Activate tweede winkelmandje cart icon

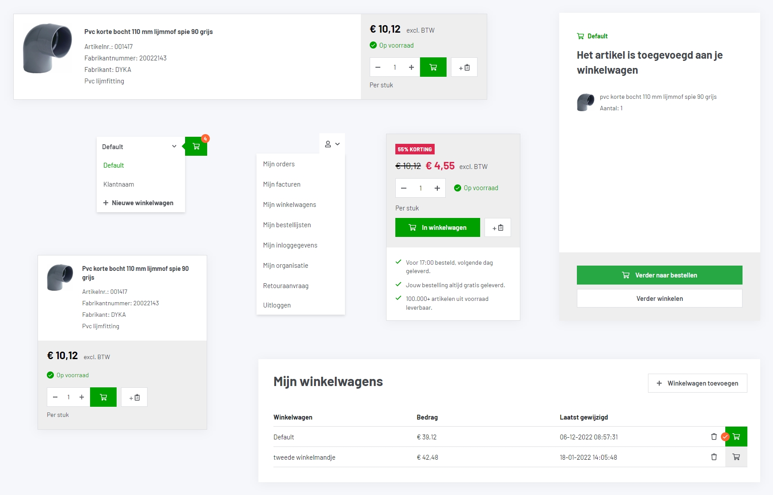pyautogui.click(x=736, y=457)
